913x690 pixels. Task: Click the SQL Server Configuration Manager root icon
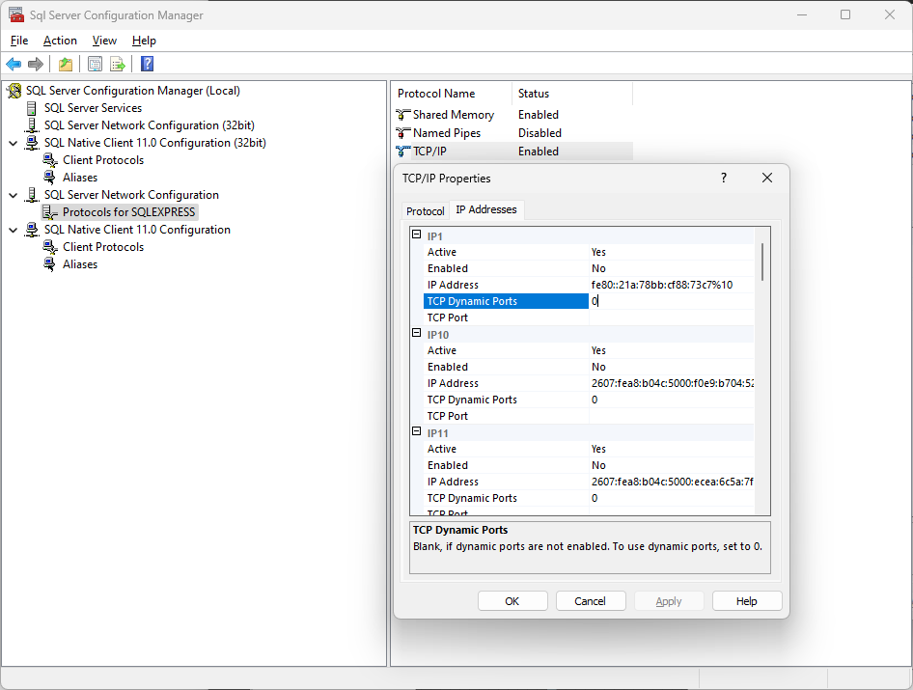tap(14, 91)
